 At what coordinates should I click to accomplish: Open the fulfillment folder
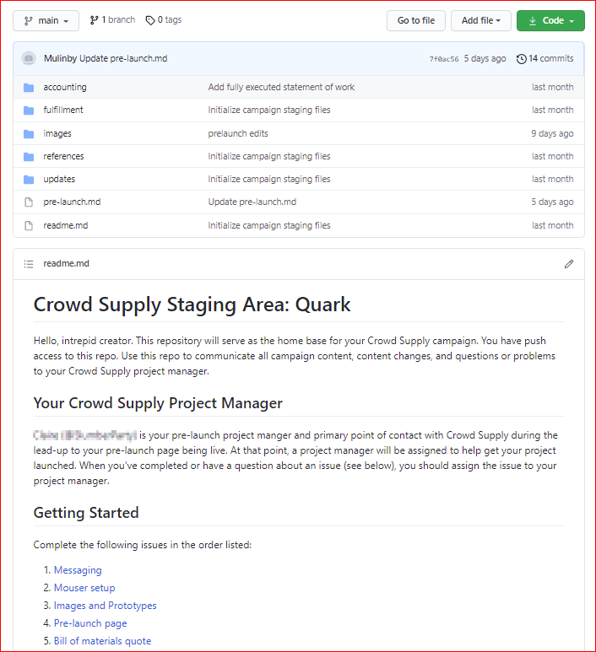click(x=63, y=110)
